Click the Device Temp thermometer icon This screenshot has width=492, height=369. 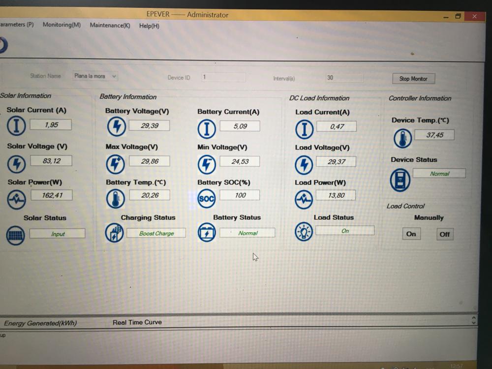click(x=402, y=138)
